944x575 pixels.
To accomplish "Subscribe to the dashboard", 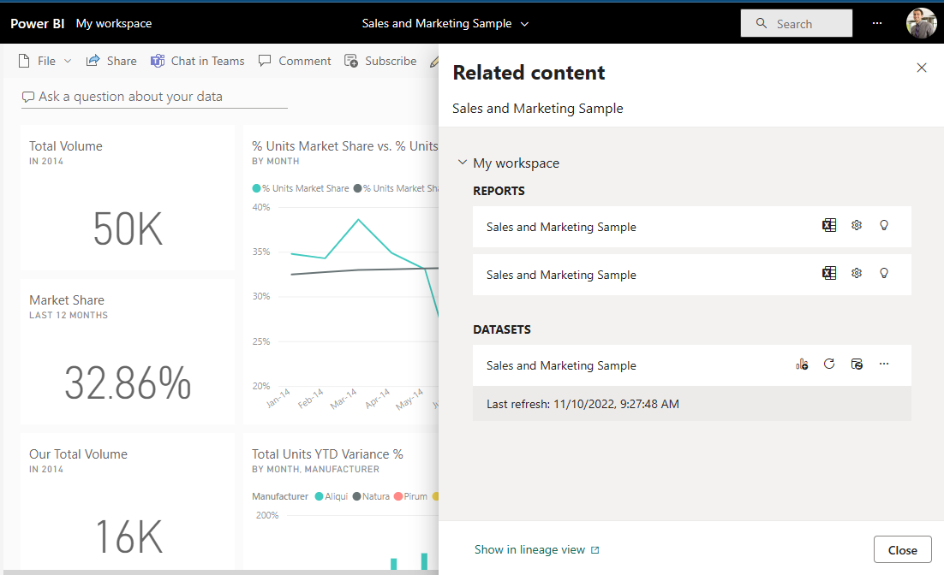I will coord(380,61).
